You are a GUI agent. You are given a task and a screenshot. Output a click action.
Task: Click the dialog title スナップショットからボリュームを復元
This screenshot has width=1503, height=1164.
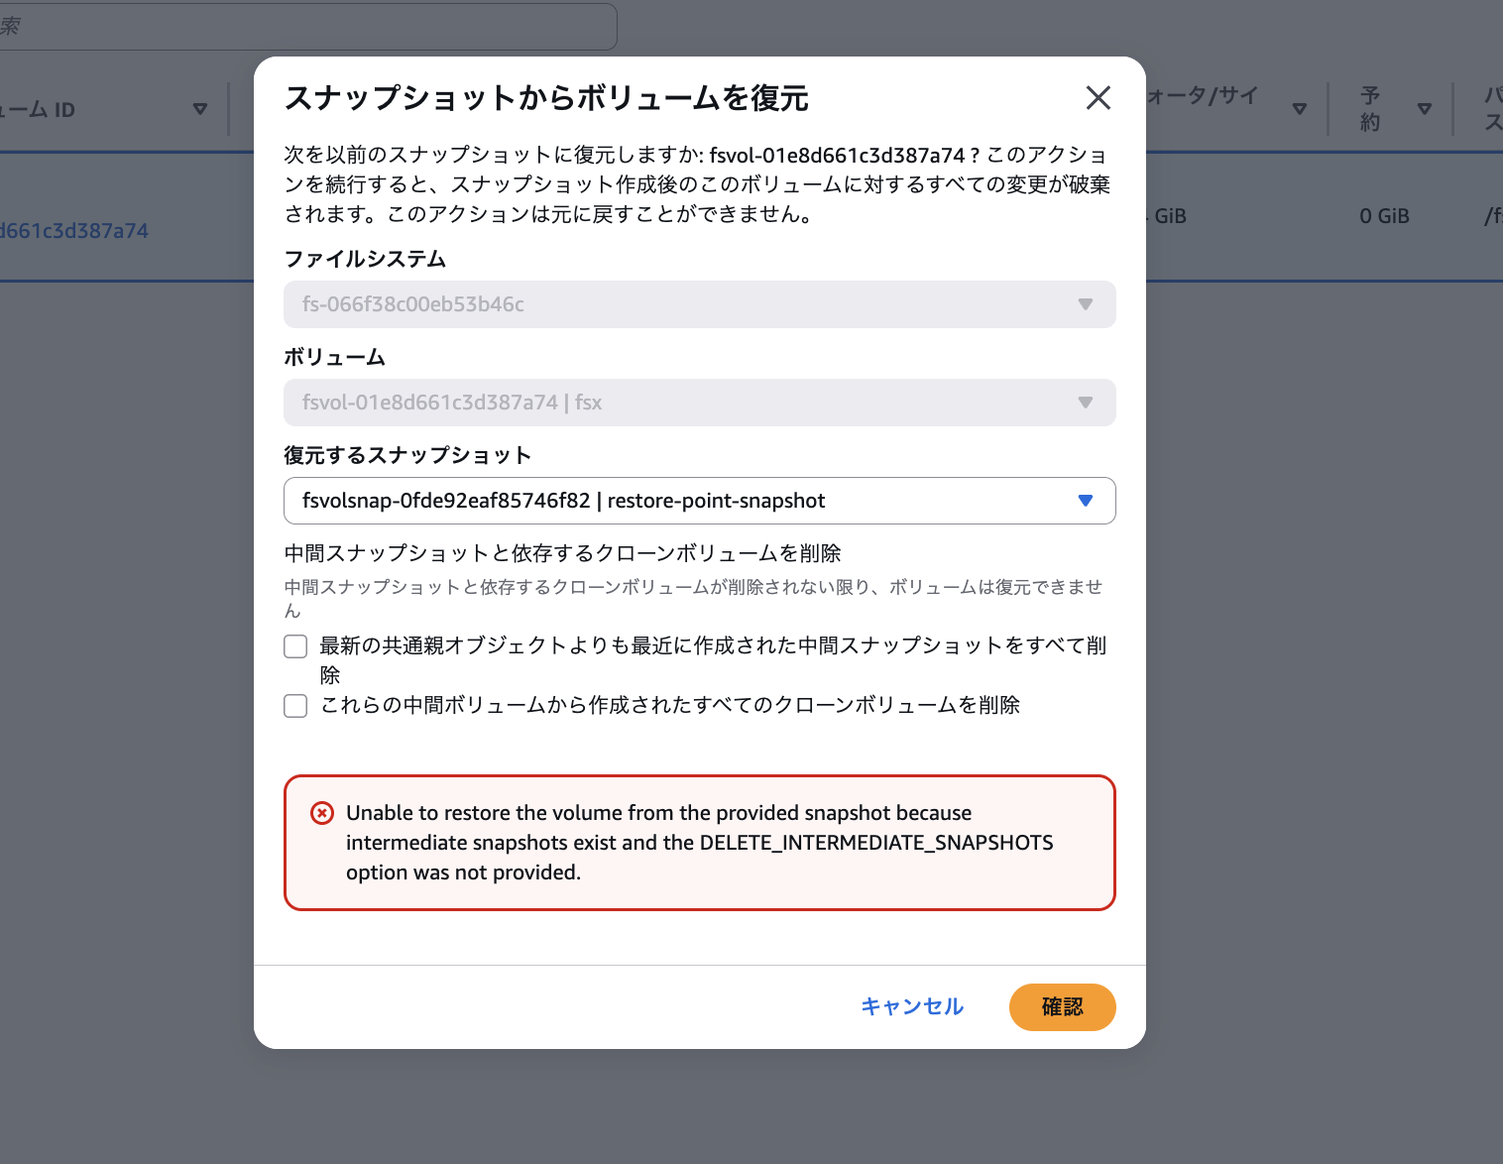pyautogui.click(x=546, y=98)
